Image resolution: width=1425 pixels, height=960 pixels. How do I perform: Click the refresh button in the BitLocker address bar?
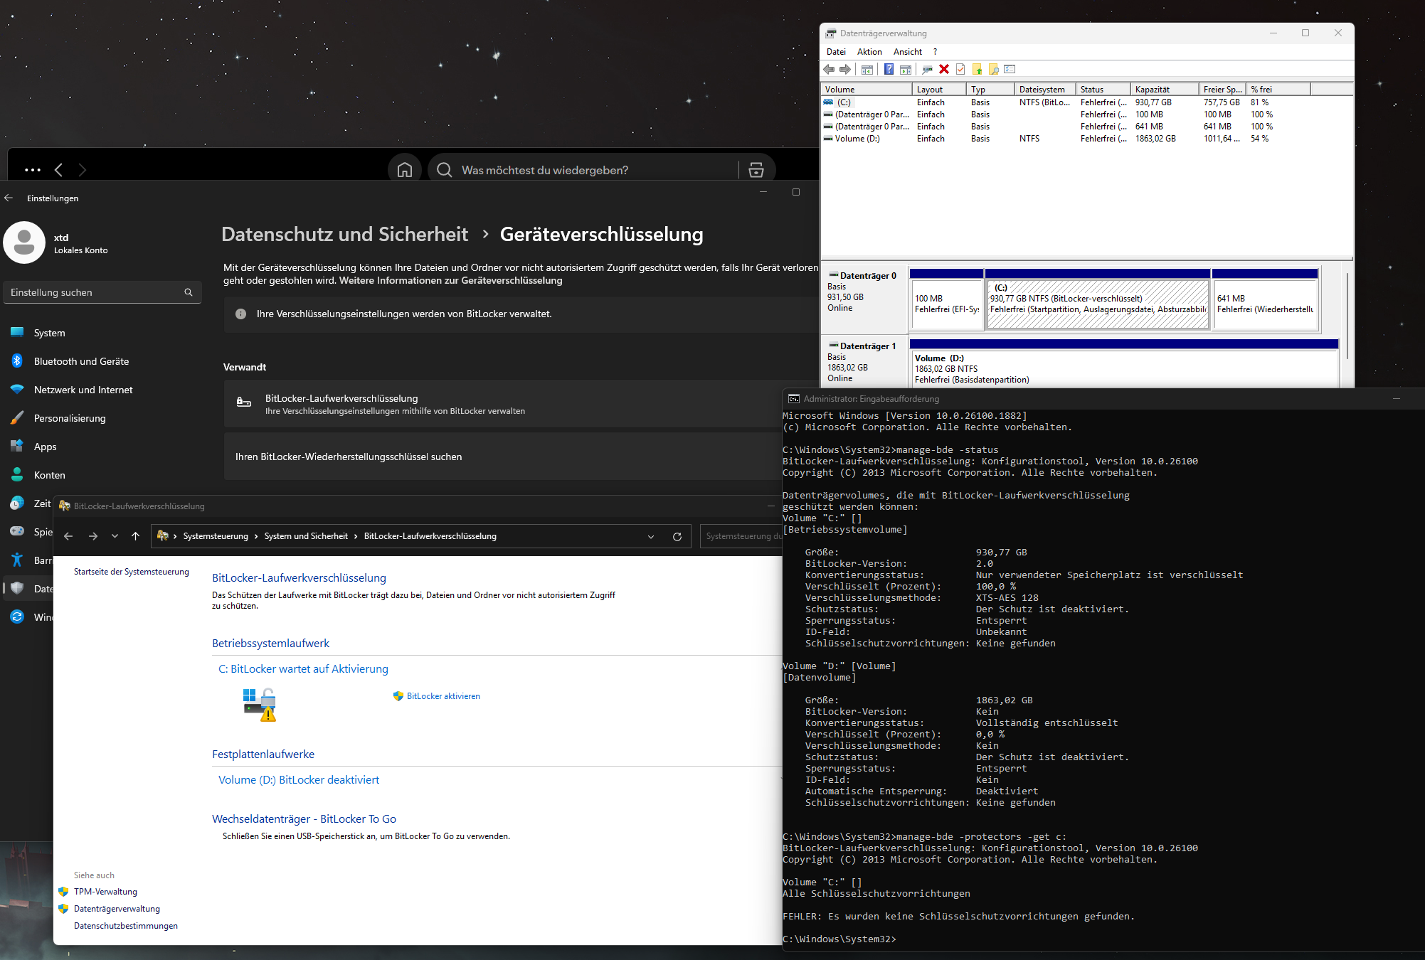pyautogui.click(x=677, y=536)
